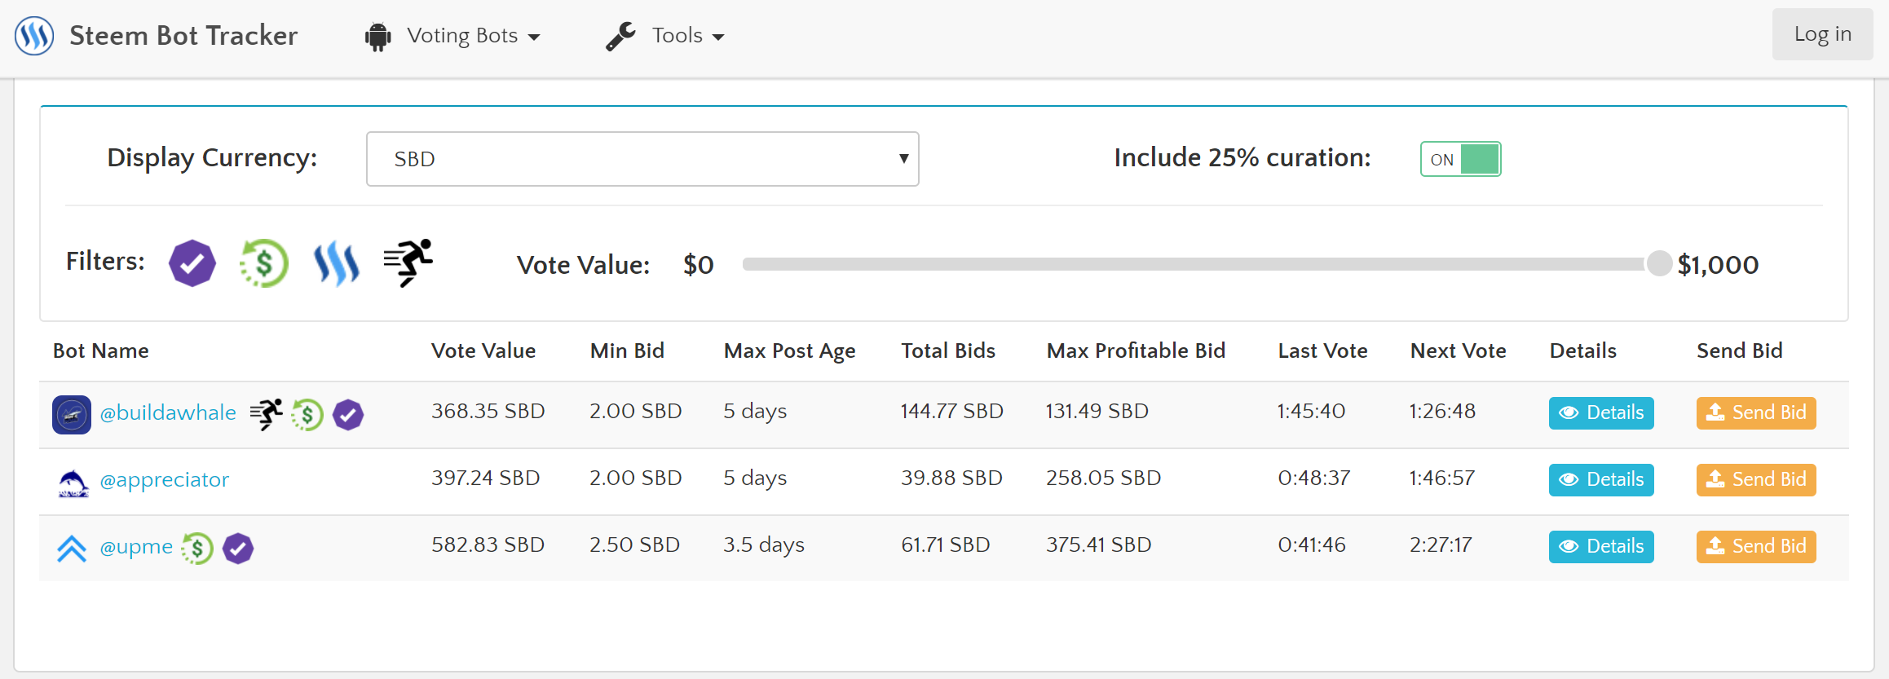Click the Steem logo icon in the header
The height and width of the screenshot is (679, 1889).
34,36
